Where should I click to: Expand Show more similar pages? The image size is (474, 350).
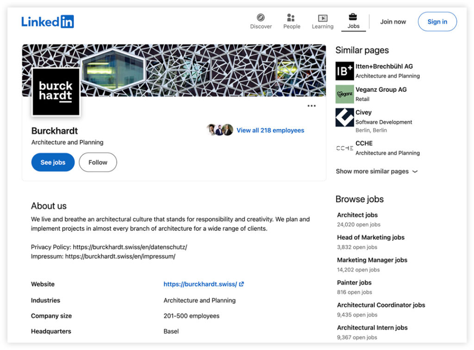point(376,172)
